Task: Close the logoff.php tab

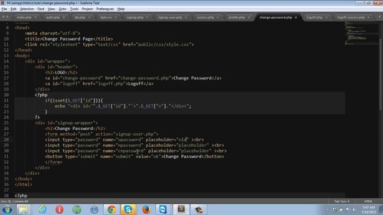Action: point(326,17)
